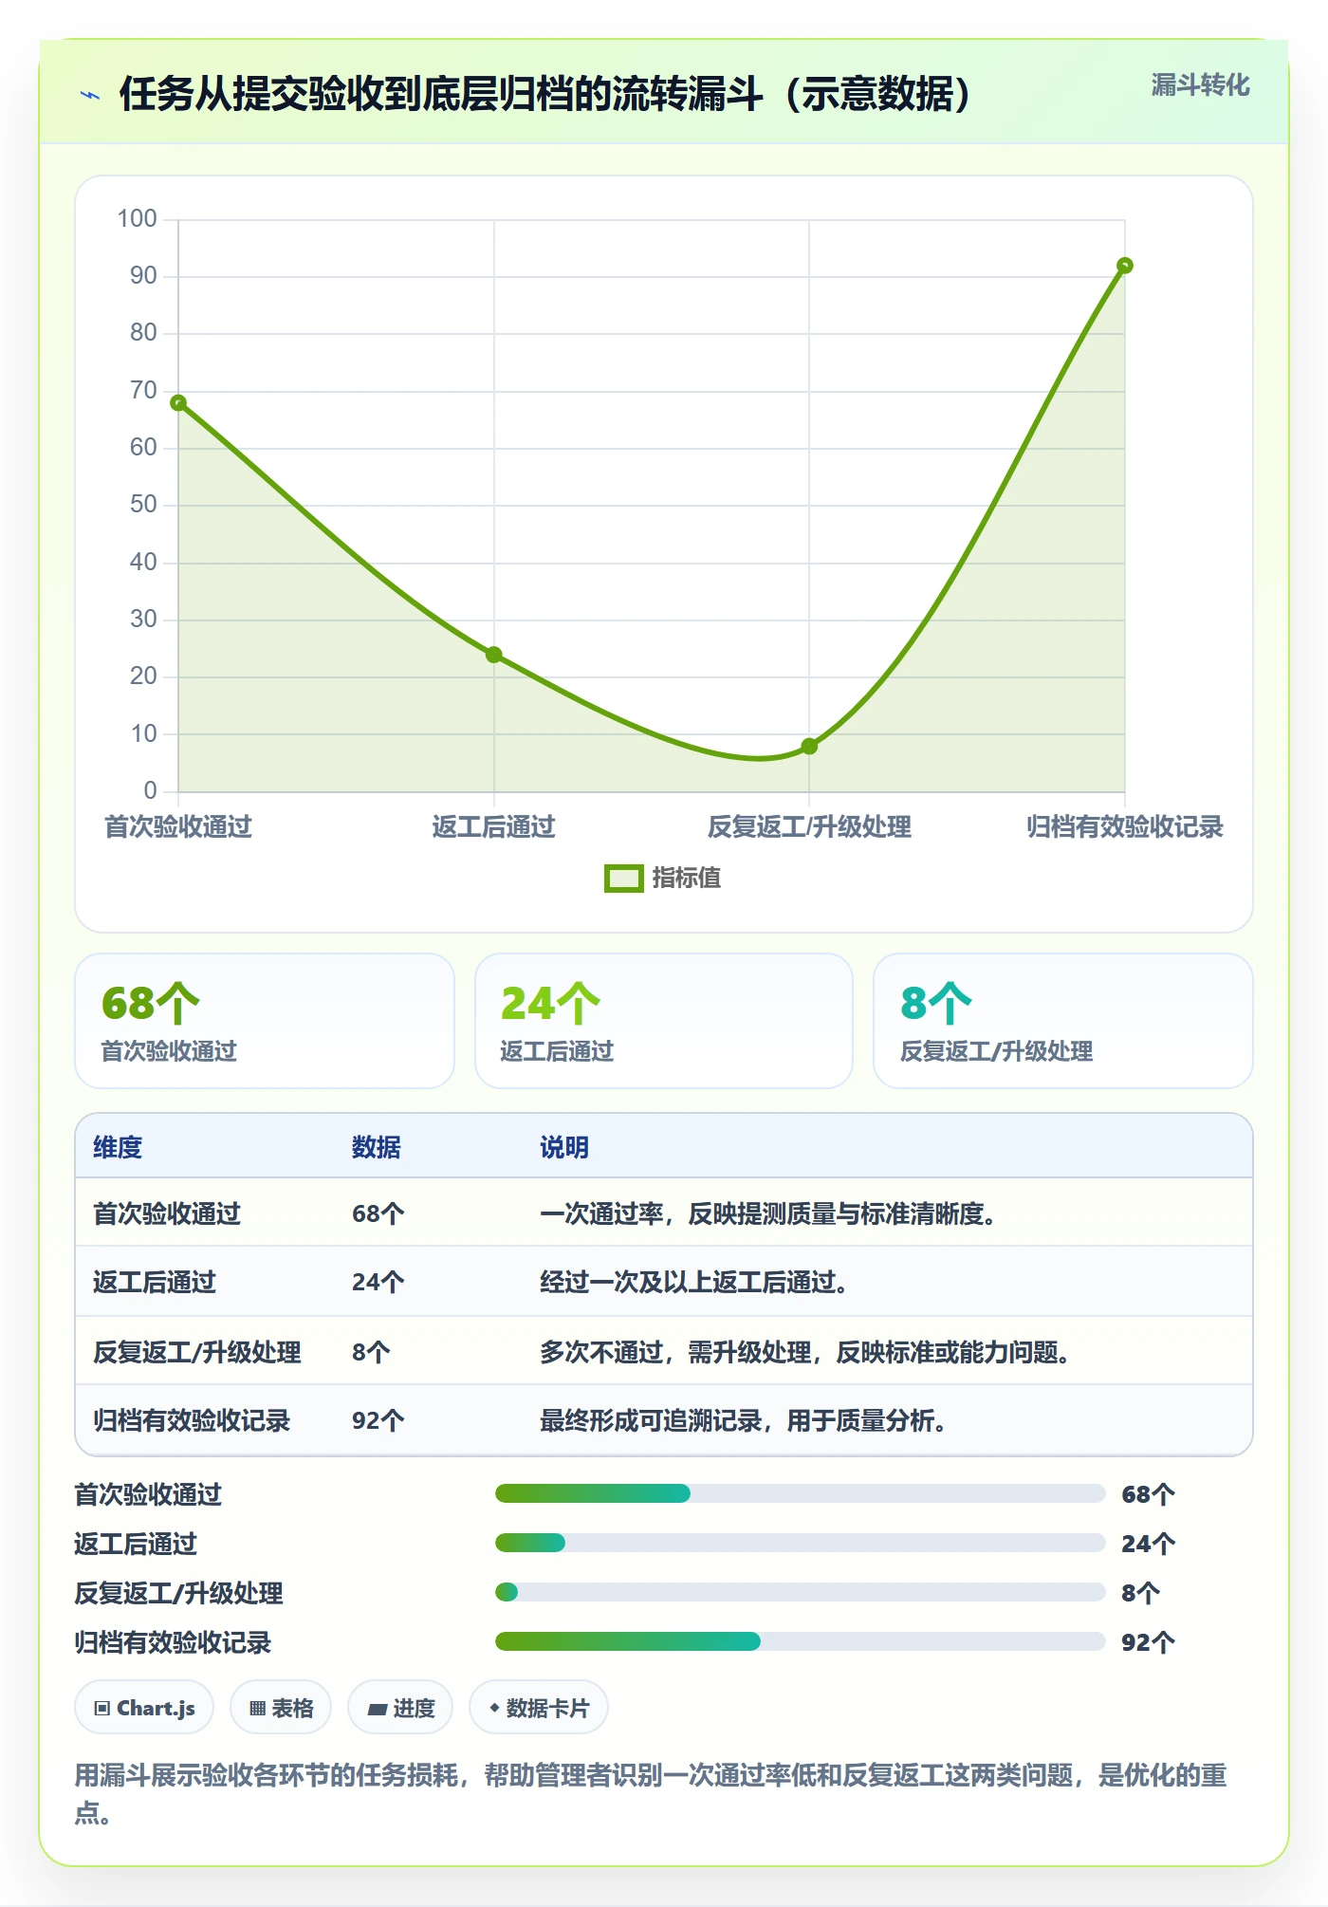
Task: Click the description 最终形成可追溯记录
Action: point(743,1420)
